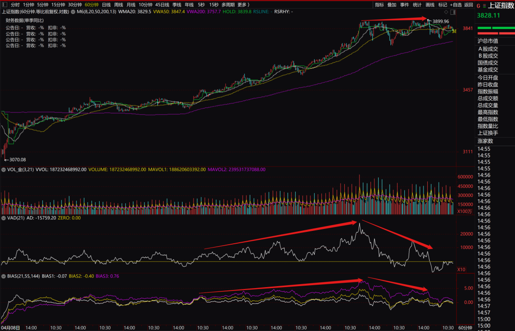Image resolution: width=515 pixels, height=331 pixels.
Task: Open the 统计 statistics button
Action: tap(417, 5)
